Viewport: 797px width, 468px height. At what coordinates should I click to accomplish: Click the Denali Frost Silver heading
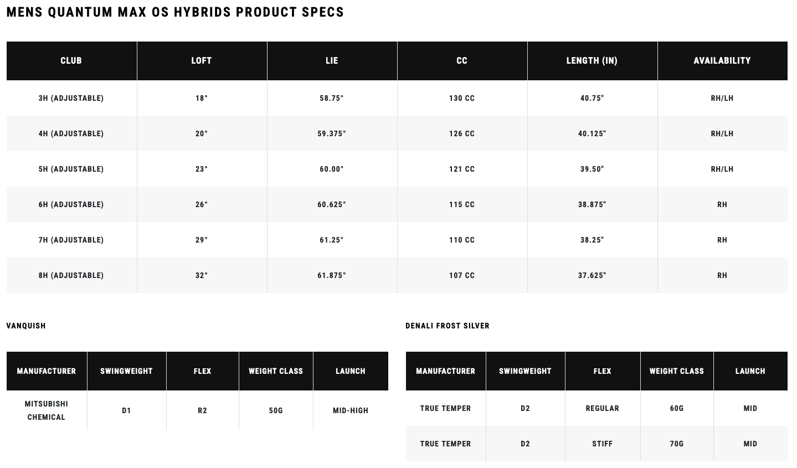(448, 326)
